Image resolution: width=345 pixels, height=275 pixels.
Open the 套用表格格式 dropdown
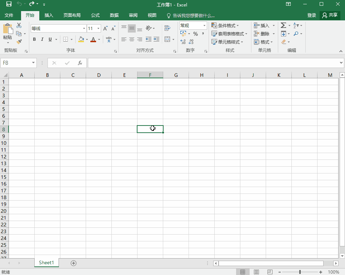(229, 34)
